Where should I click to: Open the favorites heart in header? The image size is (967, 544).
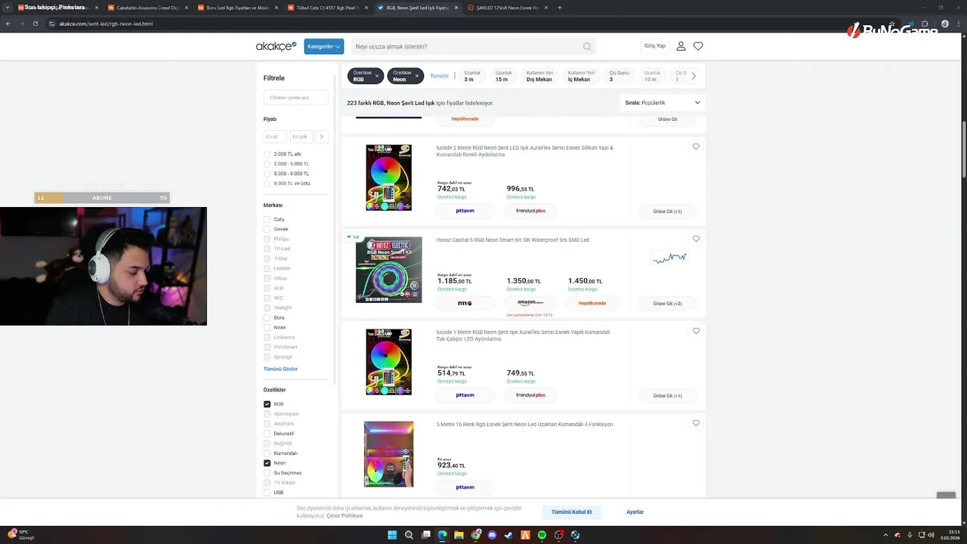pyautogui.click(x=698, y=46)
